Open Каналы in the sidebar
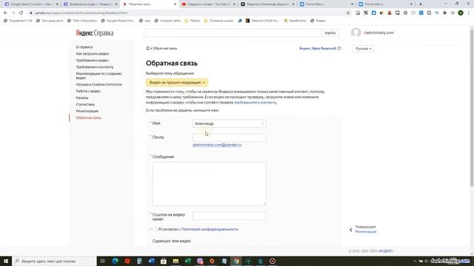This screenshot has height=266, width=474. pyautogui.click(x=82, y=98)
